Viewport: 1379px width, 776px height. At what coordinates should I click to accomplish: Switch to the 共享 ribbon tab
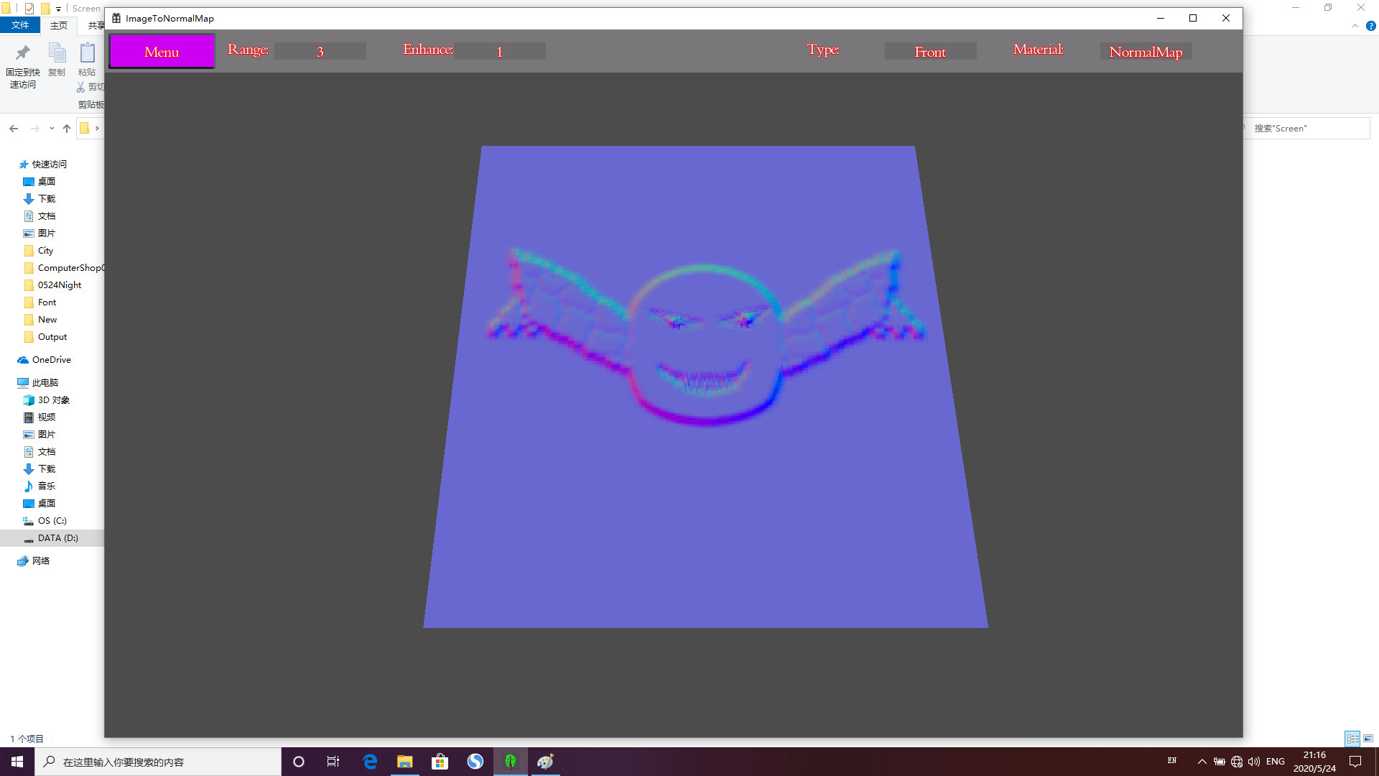[96, 25]
